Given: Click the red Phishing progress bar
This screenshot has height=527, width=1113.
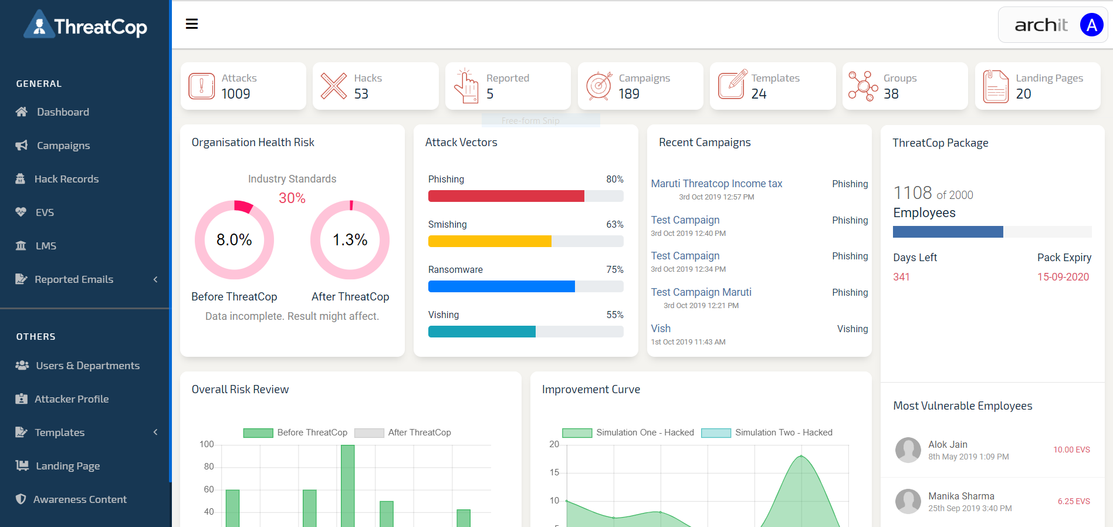Looking at the screenshot, I should point(506,196).
